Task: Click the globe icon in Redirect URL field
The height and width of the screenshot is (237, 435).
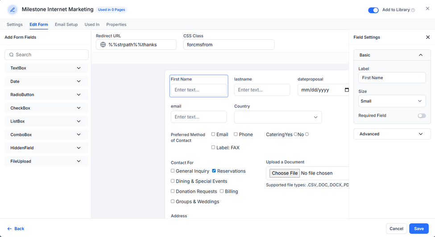Action: (103, 45)
